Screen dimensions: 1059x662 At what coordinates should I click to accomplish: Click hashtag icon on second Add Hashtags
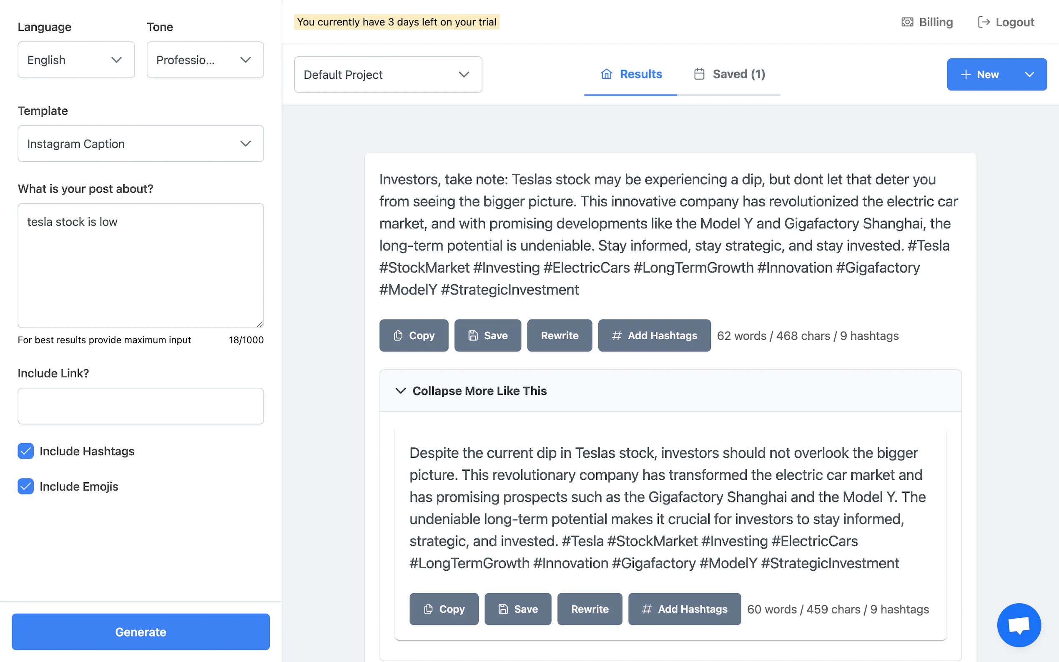coord(647,609)
